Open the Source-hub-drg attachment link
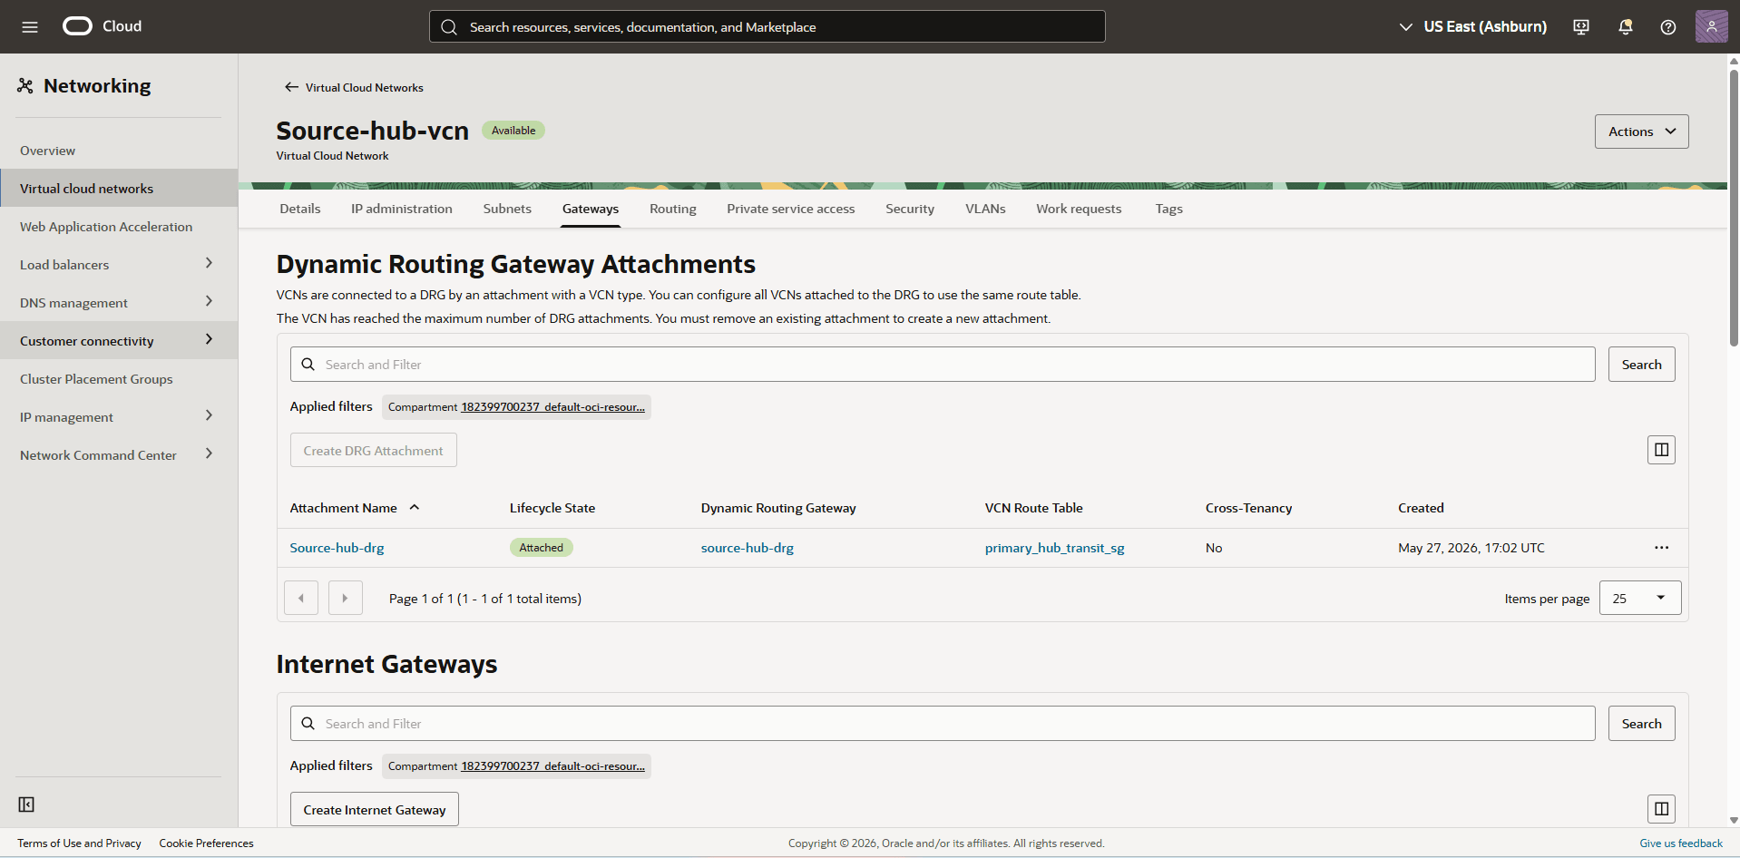 point(337,548)
